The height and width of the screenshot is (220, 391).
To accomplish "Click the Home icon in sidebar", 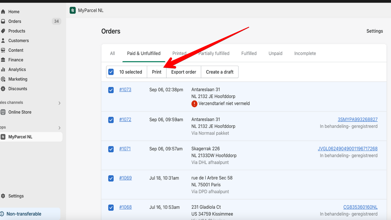I will point(3,12).
